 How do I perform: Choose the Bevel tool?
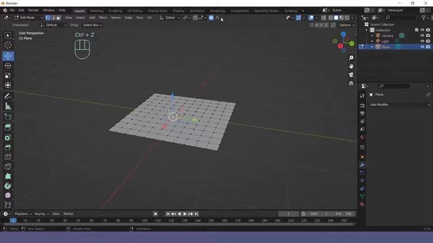coord(7,147)
